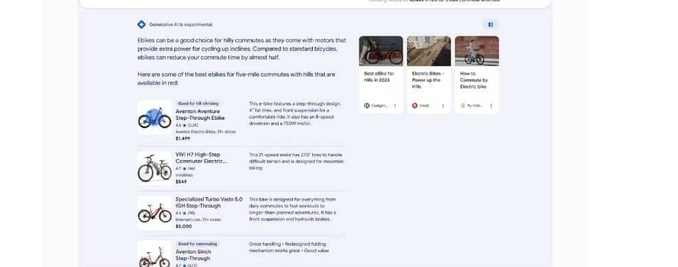Click the 4.6 star rating of Aventon Aventure

pyautogui.click(x=187, y=125)
